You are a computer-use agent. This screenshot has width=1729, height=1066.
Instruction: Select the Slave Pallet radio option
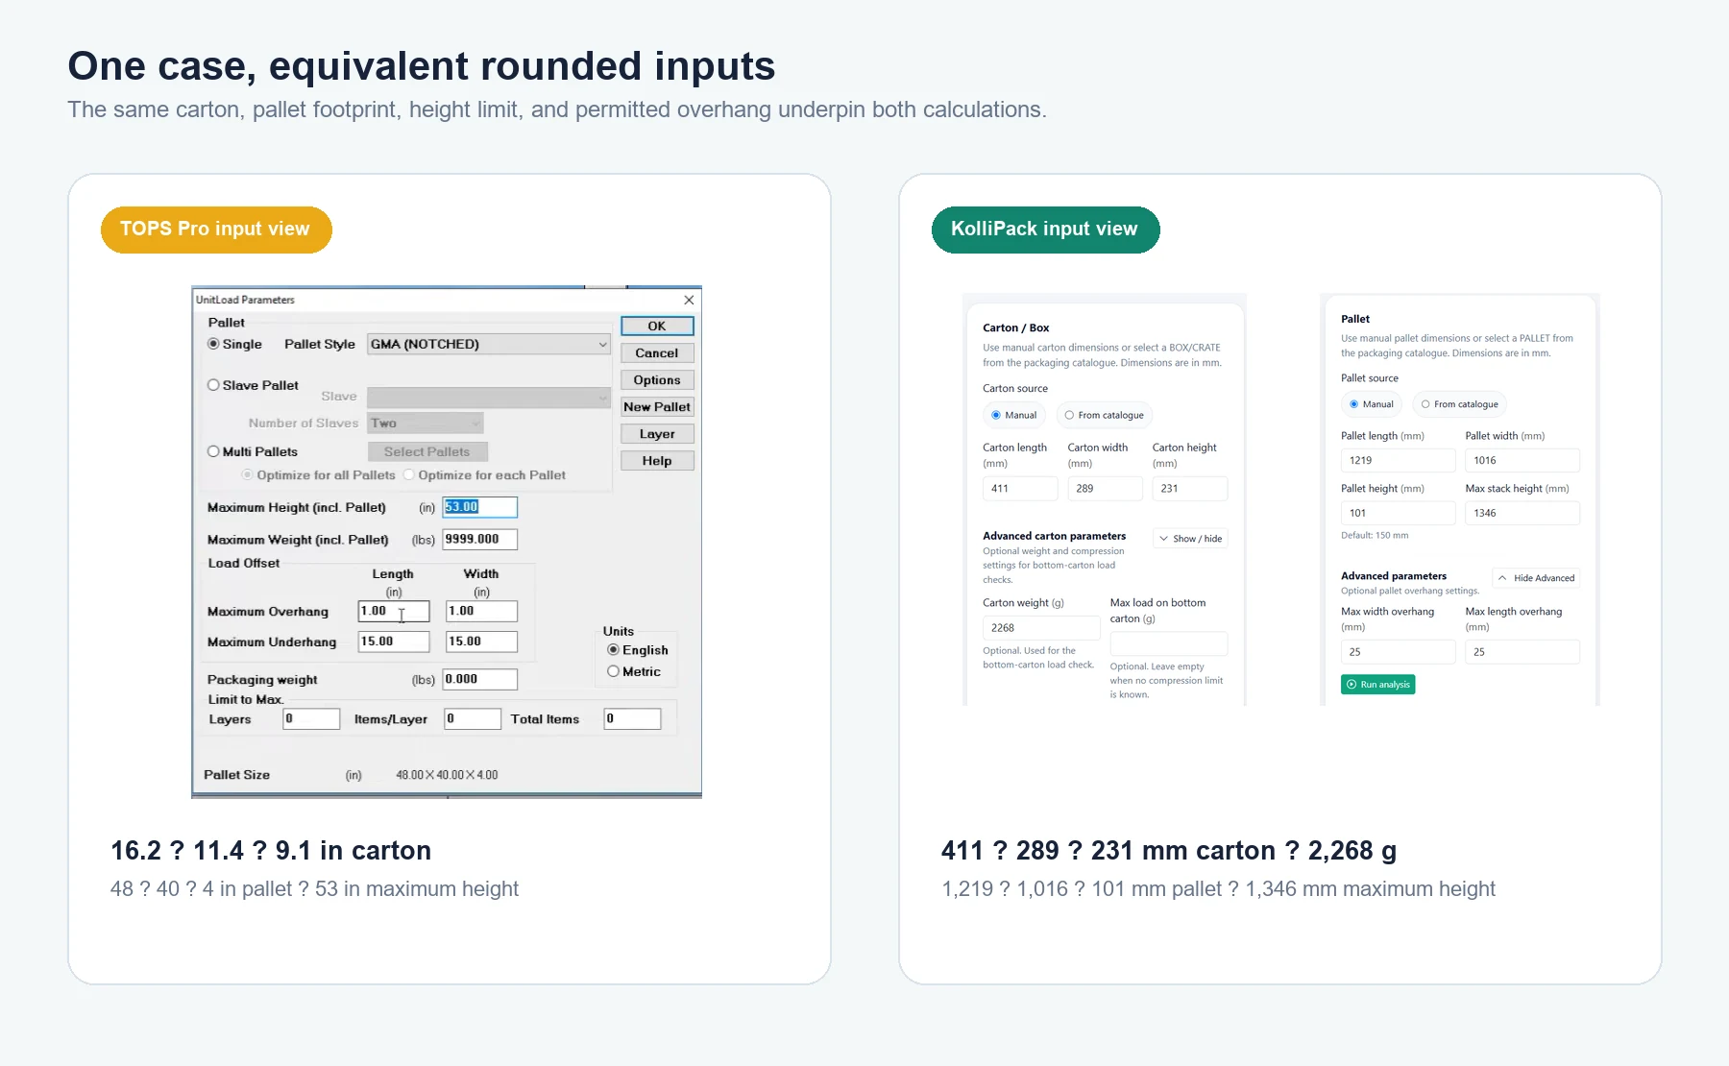click(x=213, y=385)
